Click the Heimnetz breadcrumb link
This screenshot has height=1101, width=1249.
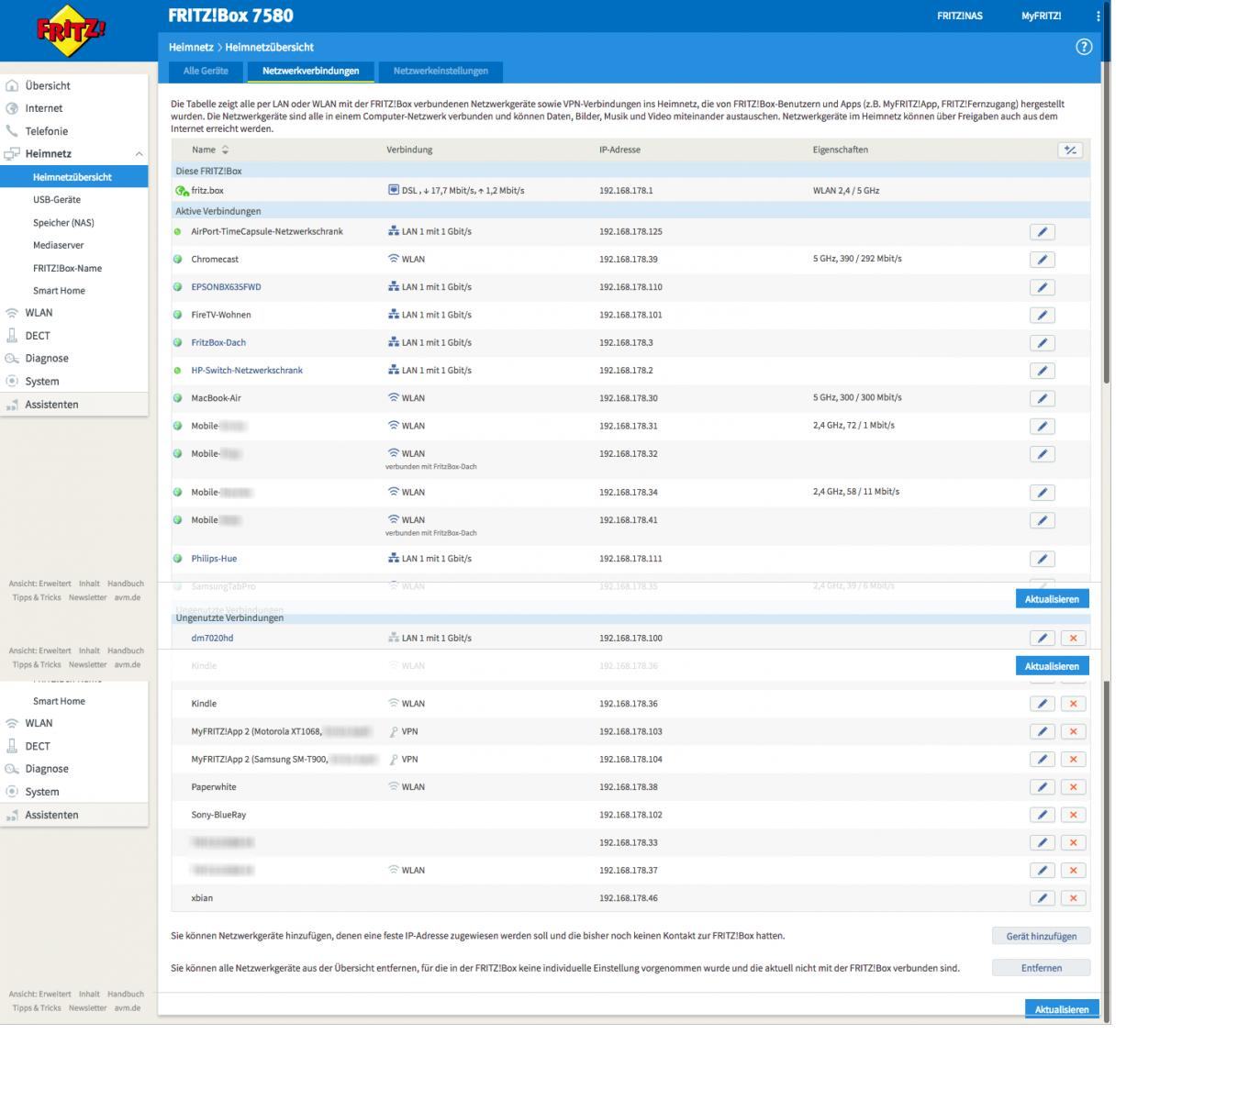[x=191, y=47]
